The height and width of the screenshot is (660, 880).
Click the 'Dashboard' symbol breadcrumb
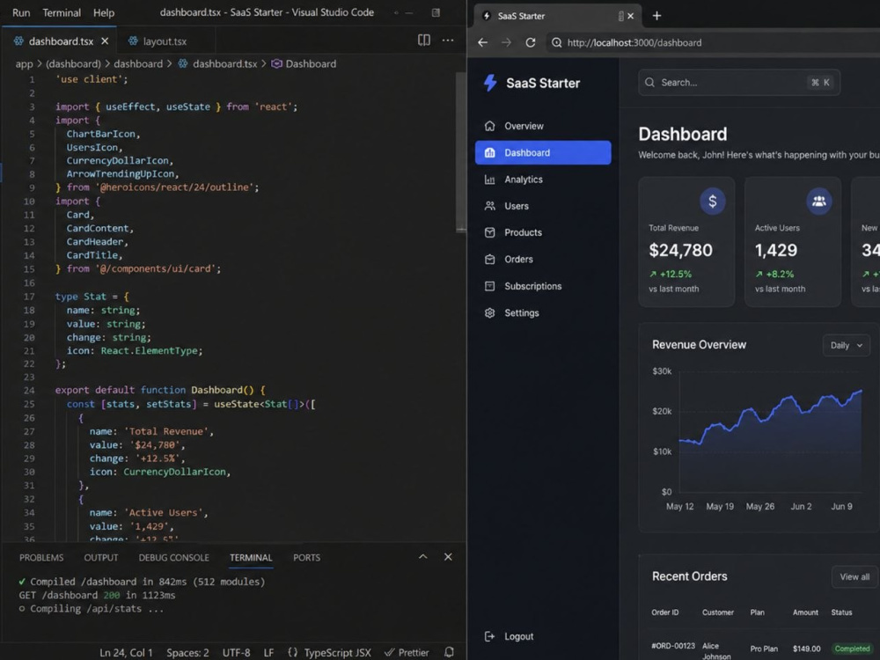[x=304, y=64]
